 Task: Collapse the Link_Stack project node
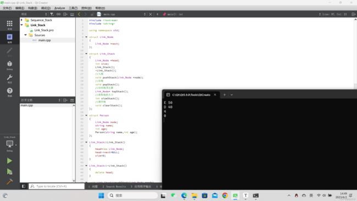(x=22, y=25)
